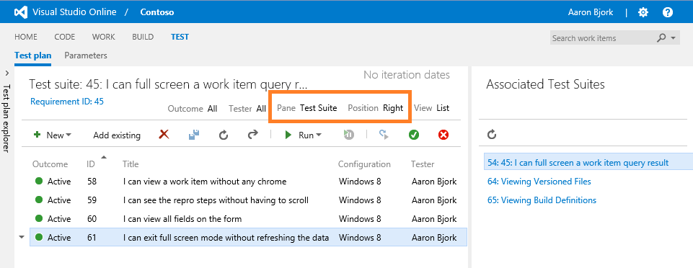Open the settings gear icon
The width and height of the screenshot is (693, 268).
coord(643,12)
